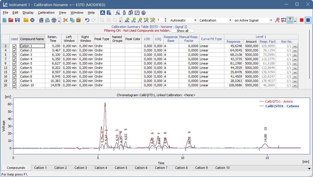Viewport: 313px width, 177px height.
Task: Expand the filter options arrow
Action: pyautogui.click(x=295, y=21)
